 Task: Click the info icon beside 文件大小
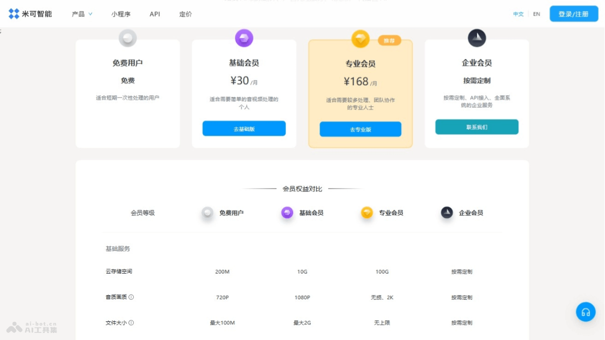tap(132, 322)
